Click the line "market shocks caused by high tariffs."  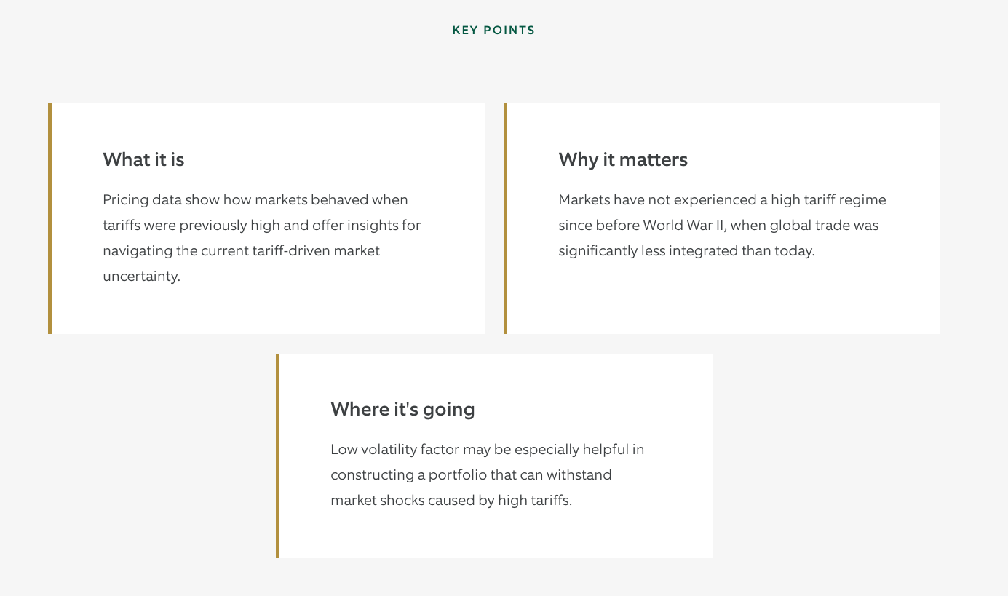tap(451, 501)
